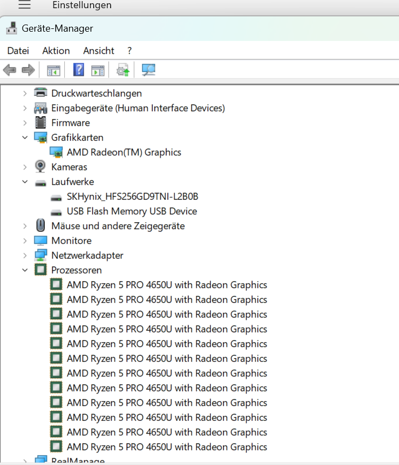Click the Einstellungen window title
This screenshot has height=465, width=399.
pyautogui.click(x=82, y=5)
